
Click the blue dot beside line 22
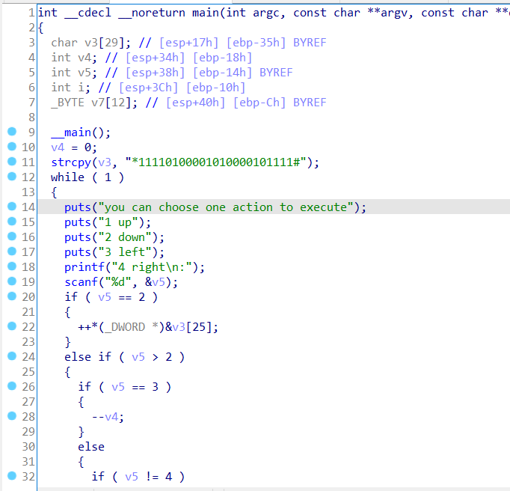click(x=11, y=326)
